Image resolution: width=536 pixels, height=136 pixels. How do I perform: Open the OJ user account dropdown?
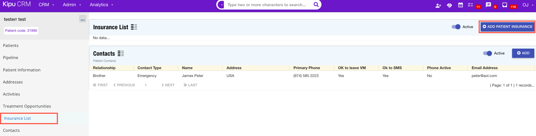click(528, 5)
